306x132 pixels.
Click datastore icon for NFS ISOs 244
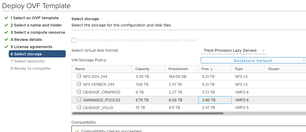pyautogui.click(x=79, y=76)
